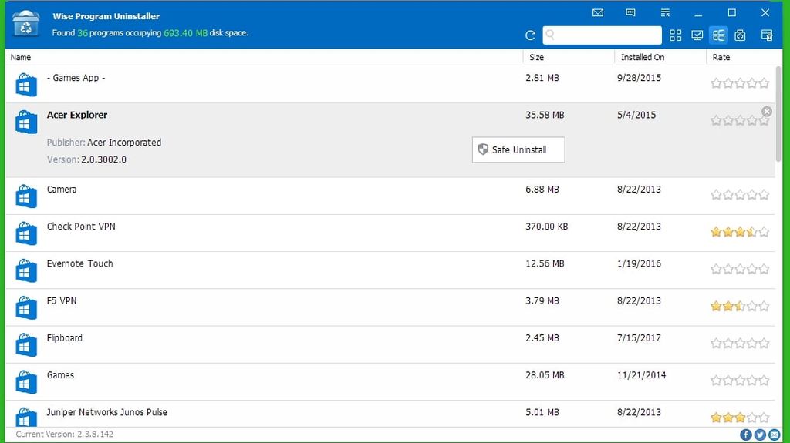Click the Safe Uninstall button
The image size is (790, 443).
[518, 149]
